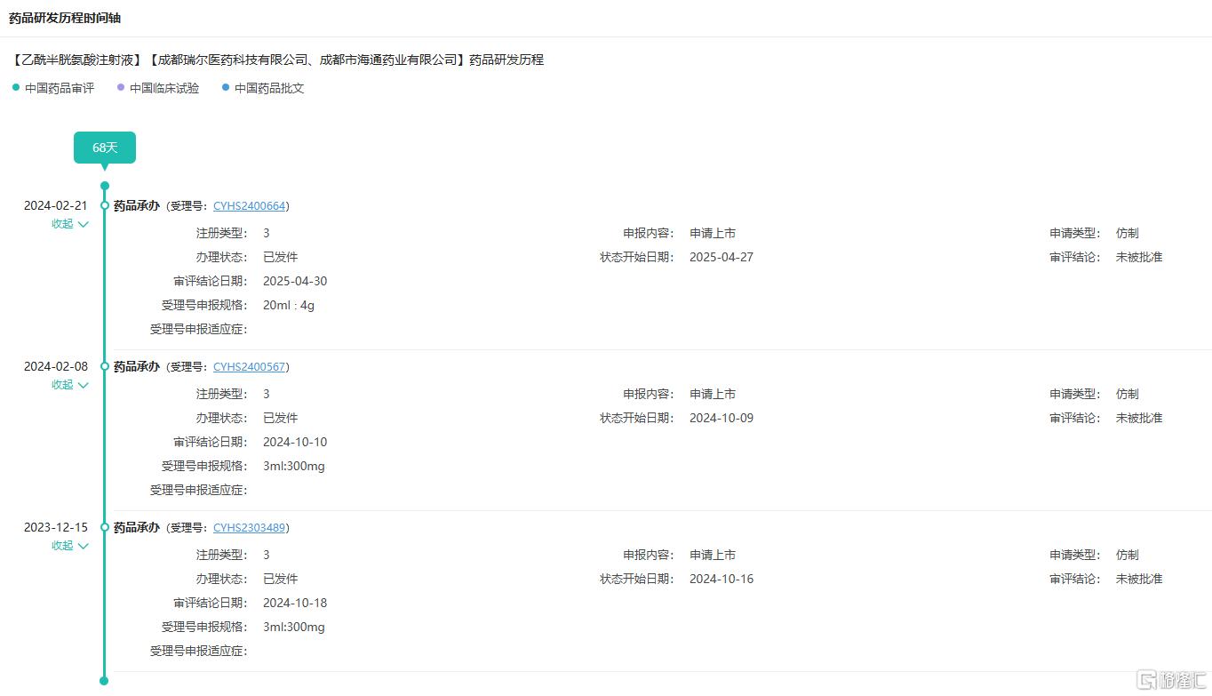Open acceptance number CYHS2303489 link
Screen dimensions: 1212x696
tap(250, 527)
